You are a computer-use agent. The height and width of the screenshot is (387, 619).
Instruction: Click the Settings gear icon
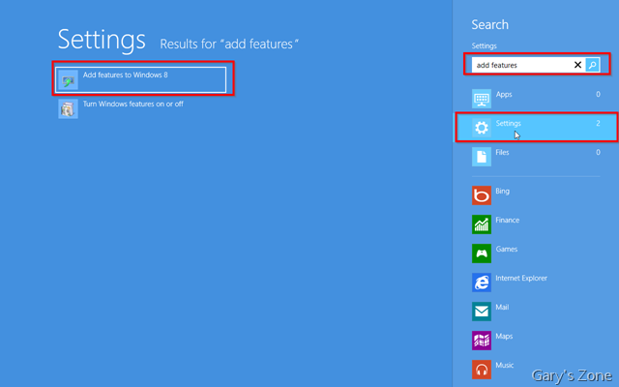click(482, 128)
